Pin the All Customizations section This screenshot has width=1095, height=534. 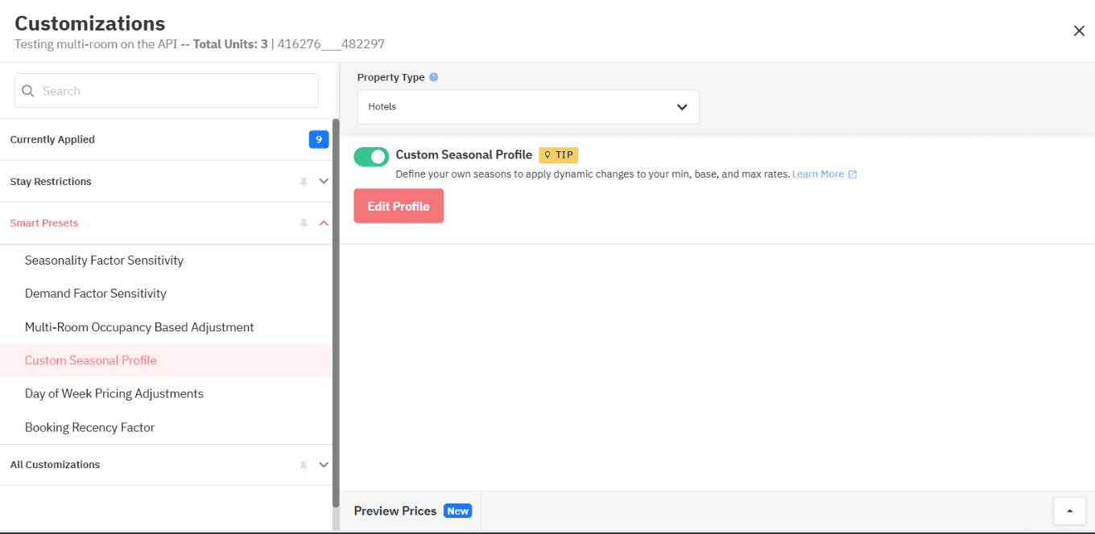coord(303,465)
